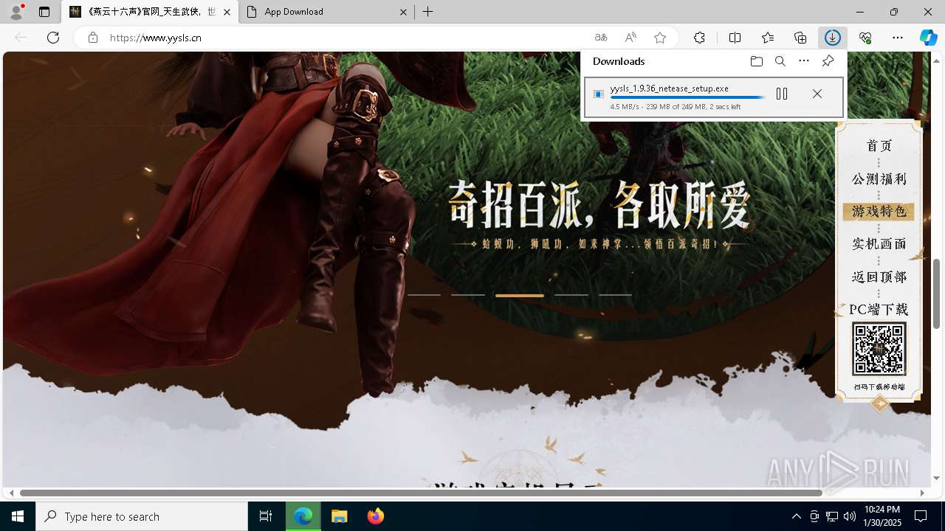Open downloads folder from Downloads panel
945x531 pixels.
click(x=756, y=61)
